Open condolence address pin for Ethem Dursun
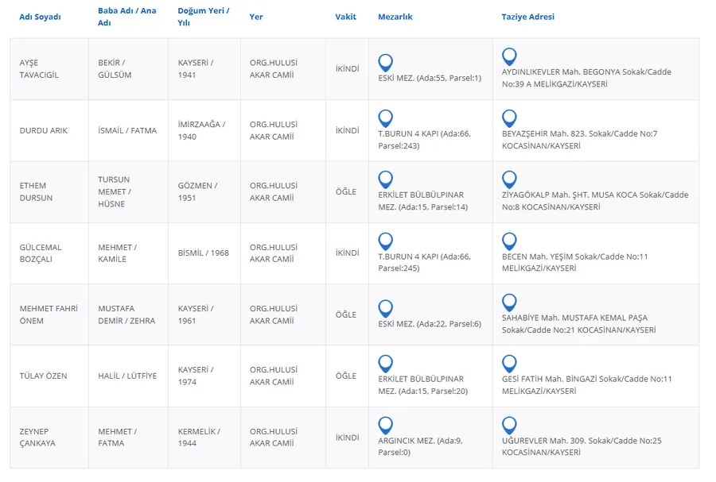 click(x=510, y=179)
